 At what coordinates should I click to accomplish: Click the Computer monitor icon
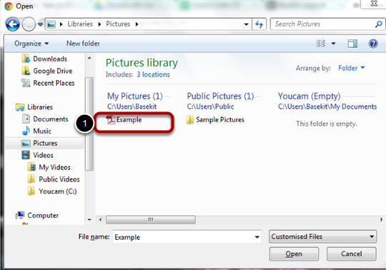pos(20,216)
